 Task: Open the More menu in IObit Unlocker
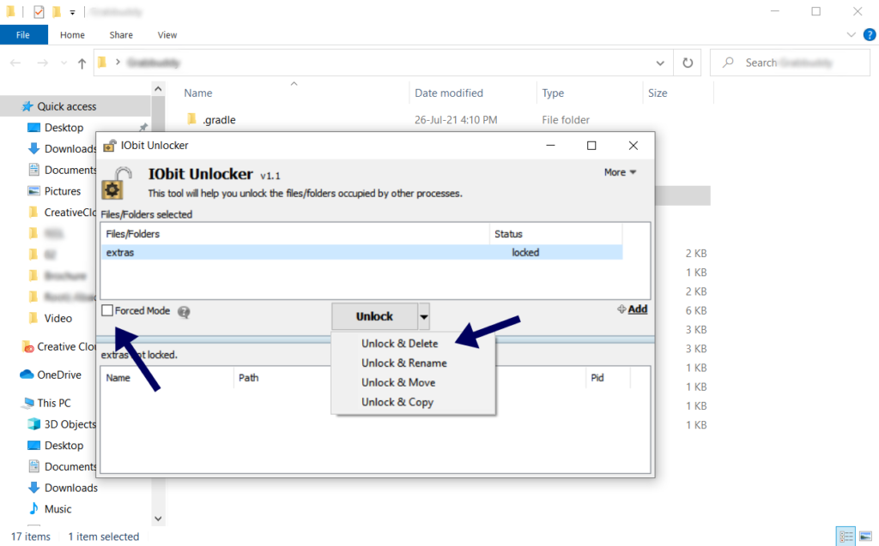pyautogui.click(x=618, y=171)
